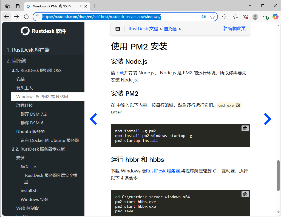Open 群晖 DSM 7.2 sidebar item
Viewport: 281px width, 217px height.
(x=33, y=114)
